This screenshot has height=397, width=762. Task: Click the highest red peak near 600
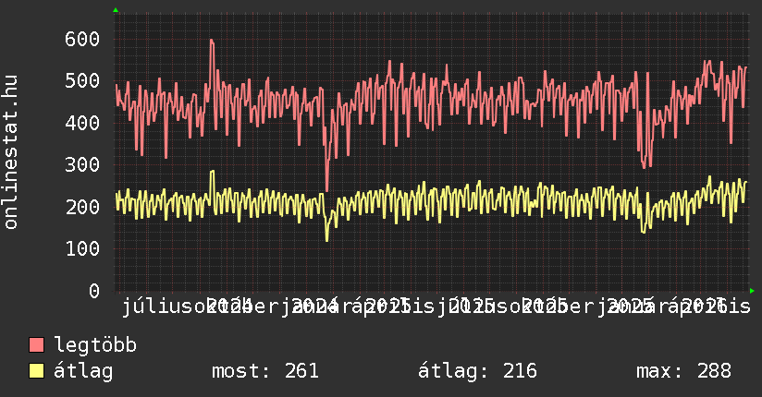coord(212,41)
